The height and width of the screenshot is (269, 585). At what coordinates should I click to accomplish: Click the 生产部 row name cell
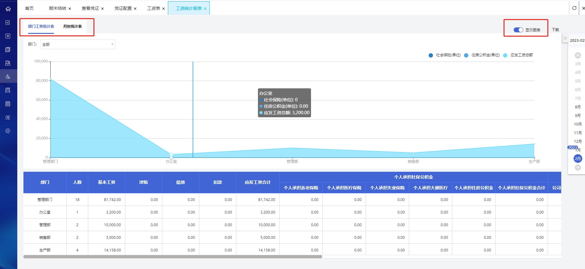[45, 250]
